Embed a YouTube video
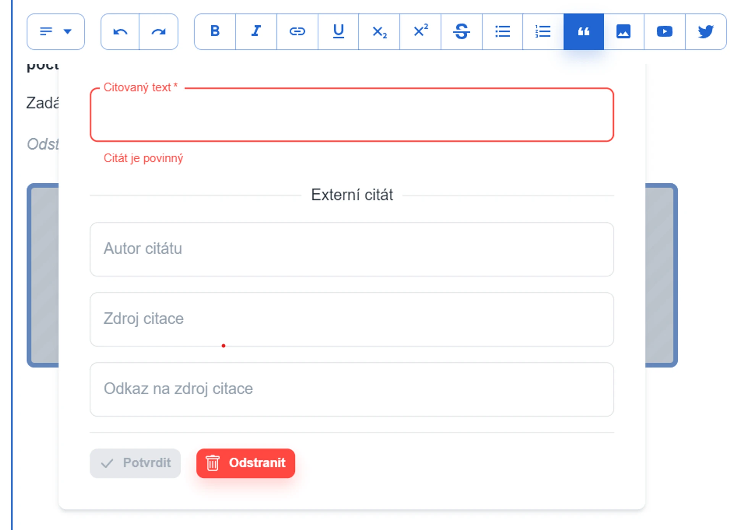Image resolution: width=733 pixels, height=530 pixels. point(664,31)
